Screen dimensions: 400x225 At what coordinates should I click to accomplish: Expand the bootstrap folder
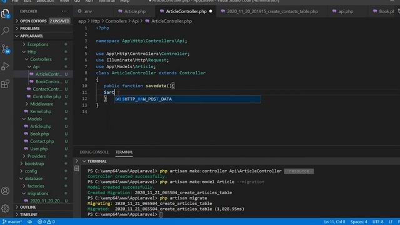[x=34, y=164]
